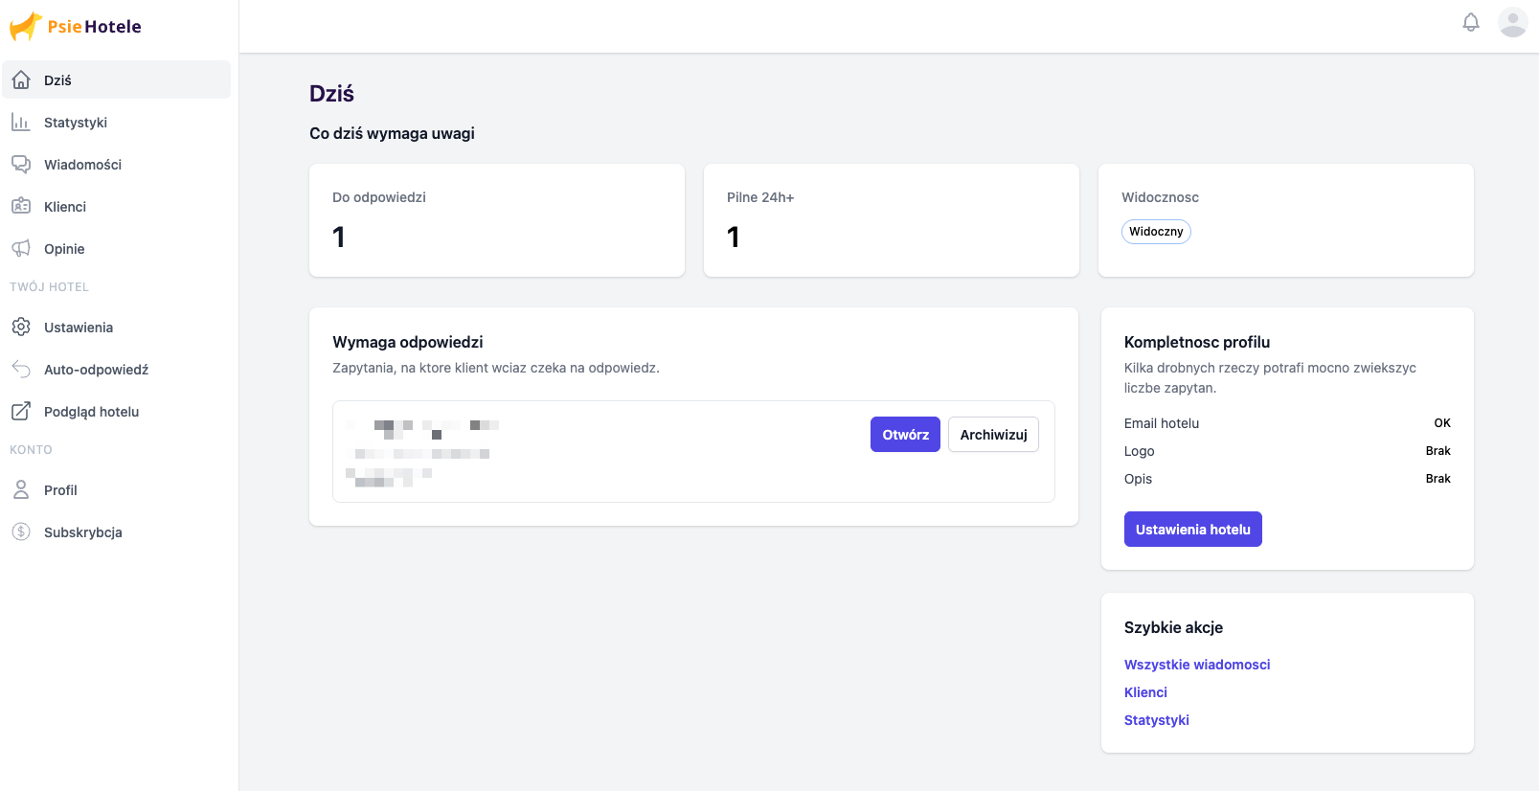Go to Profil in the sidebar
This screenshot has height=791, width=1539.
point(60,490)
